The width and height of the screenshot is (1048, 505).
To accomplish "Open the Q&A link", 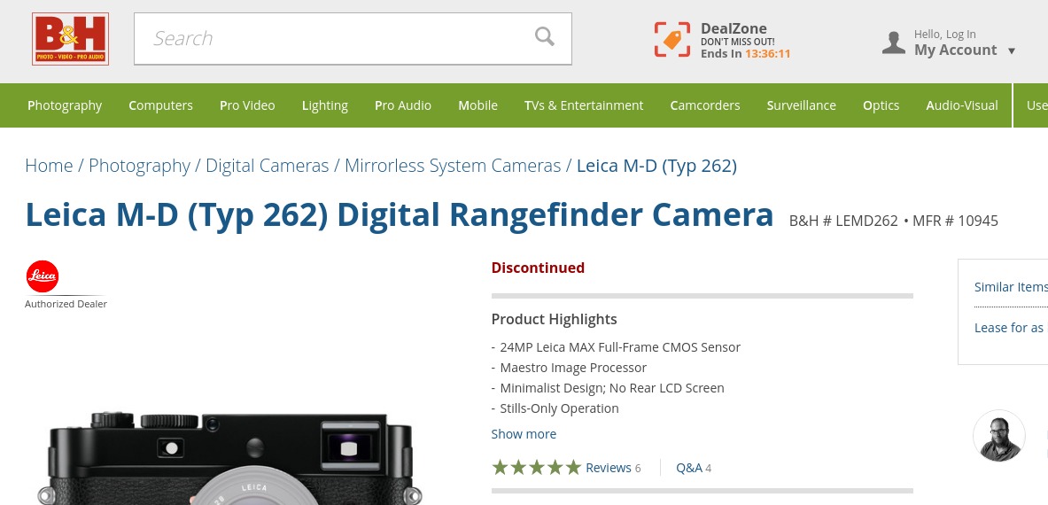I will click(689, 468).
